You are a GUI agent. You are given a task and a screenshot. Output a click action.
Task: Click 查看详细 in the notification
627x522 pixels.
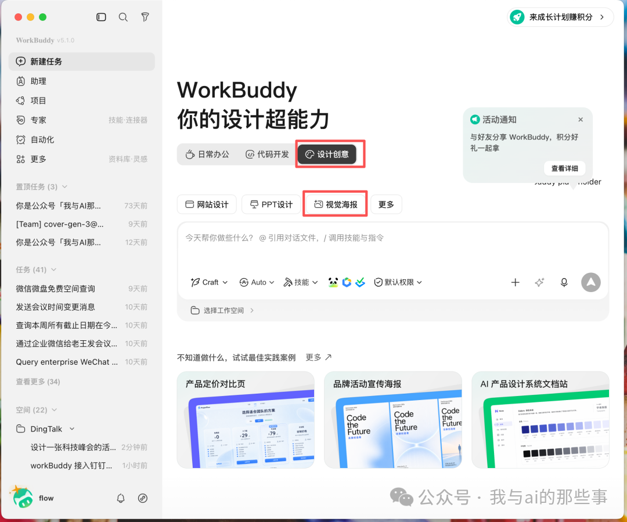(x=565, y=168)
